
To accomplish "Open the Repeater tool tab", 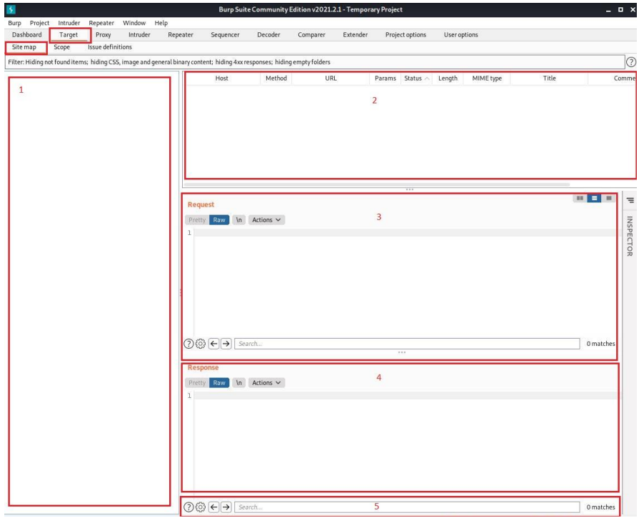I will [181, 35].
